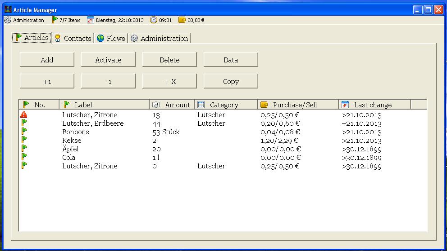The height and width of the screenshot is (251, 447).
Task: Click the -1 button
Action: click(x=108, y=81)
